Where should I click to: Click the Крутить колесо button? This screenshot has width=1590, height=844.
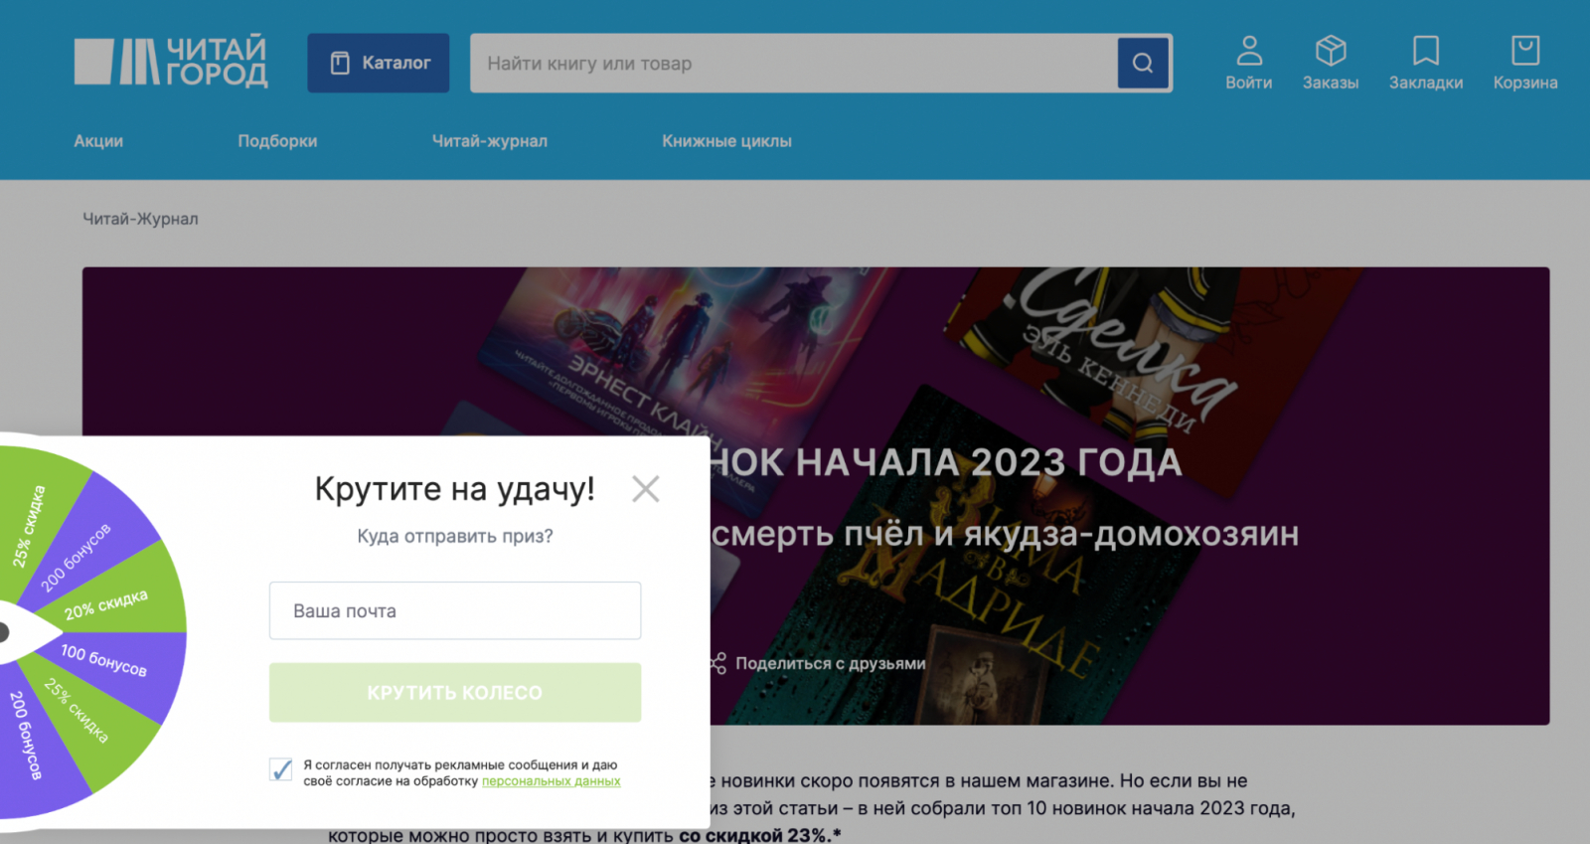point(455,692)
